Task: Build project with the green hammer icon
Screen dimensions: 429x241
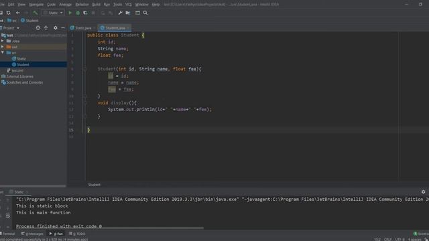Action: [35, 13]
